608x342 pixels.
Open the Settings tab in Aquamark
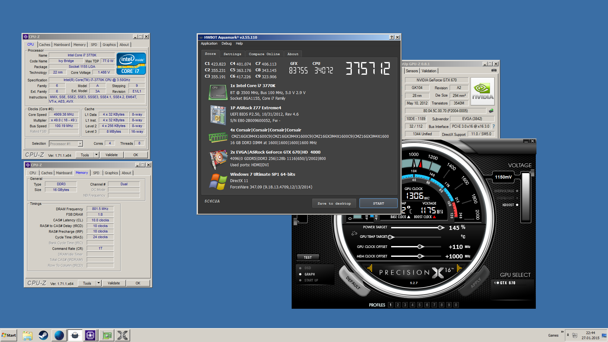point(232,54)
